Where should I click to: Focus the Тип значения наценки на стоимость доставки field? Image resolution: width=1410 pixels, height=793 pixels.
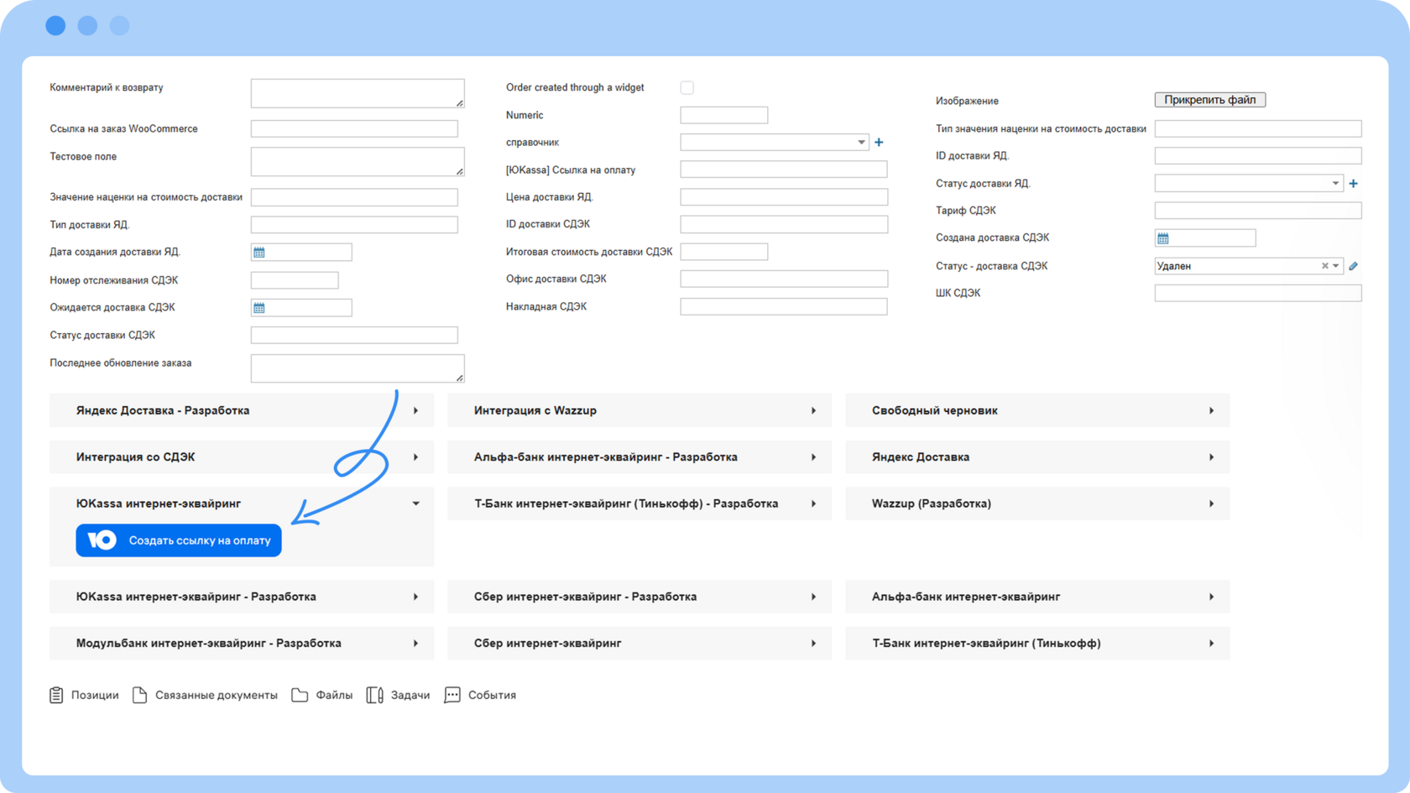tap(1258, 128)
